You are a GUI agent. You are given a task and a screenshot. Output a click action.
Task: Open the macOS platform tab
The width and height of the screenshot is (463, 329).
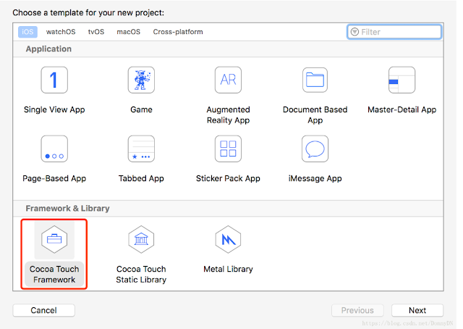129,32
